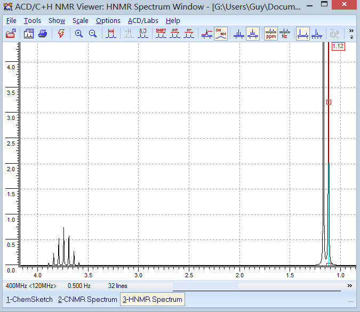Viewport: 360px width, 312px height.
Task: Open the Help menu
Action: coord(173,21)
